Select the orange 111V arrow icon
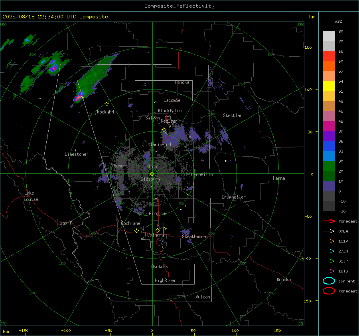This screenshot has height=336, width=359. [x=329, y=241]
